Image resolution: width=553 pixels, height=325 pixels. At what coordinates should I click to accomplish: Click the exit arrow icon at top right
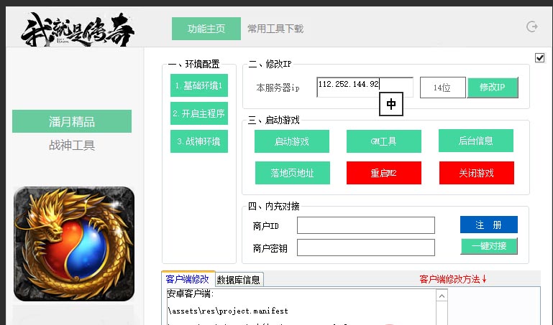pyautogui.click(x=532, y=27)
